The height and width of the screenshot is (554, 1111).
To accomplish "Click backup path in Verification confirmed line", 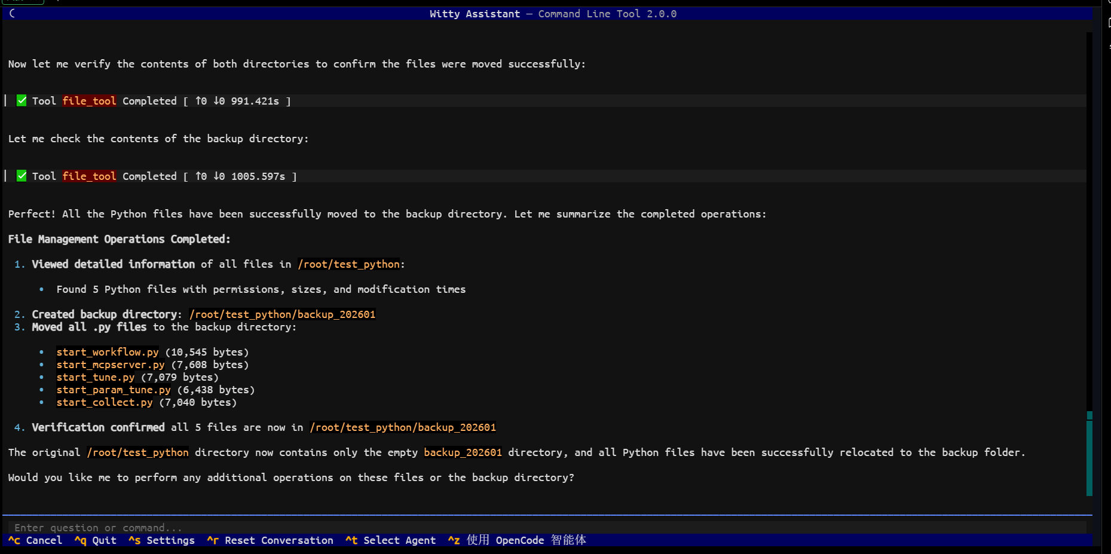I will click(403, 427).
